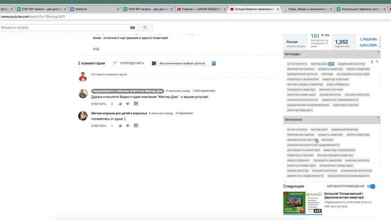Click the pencil edit icon in video tags

[x=377, y=61]
